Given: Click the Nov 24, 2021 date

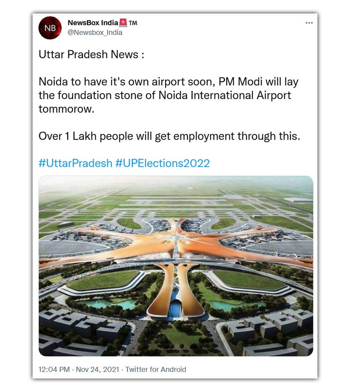Looking at the screenshot, I should tap(97, 369).
